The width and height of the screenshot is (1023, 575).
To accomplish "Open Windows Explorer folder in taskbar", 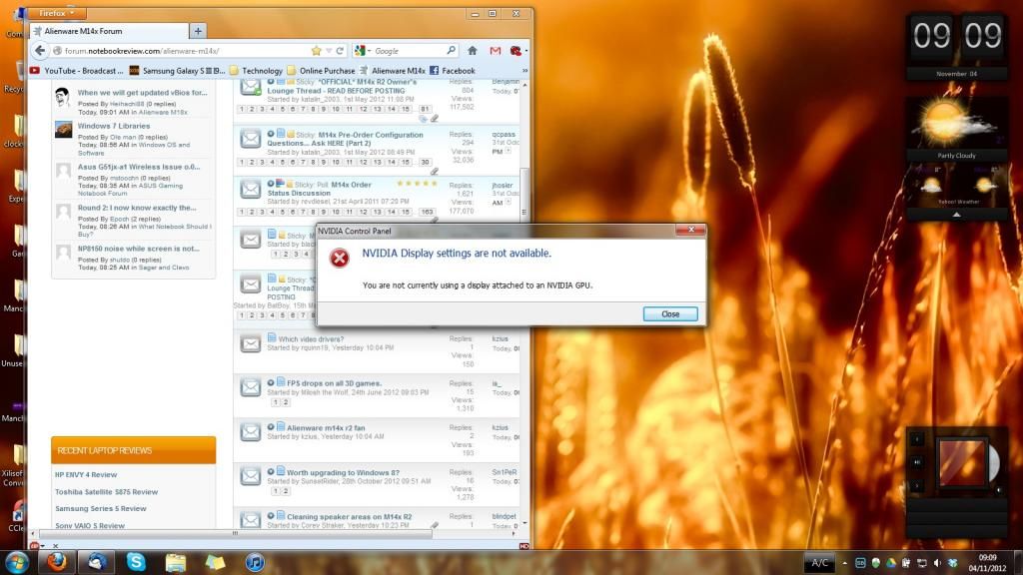I will point(176,562).
